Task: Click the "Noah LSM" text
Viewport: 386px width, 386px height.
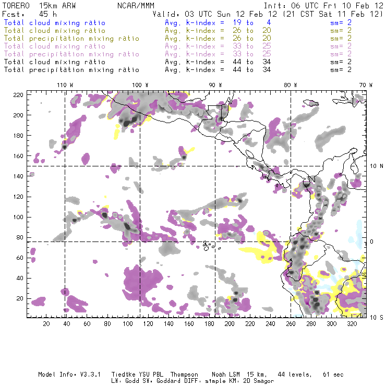Action: (x=226, y=375)
